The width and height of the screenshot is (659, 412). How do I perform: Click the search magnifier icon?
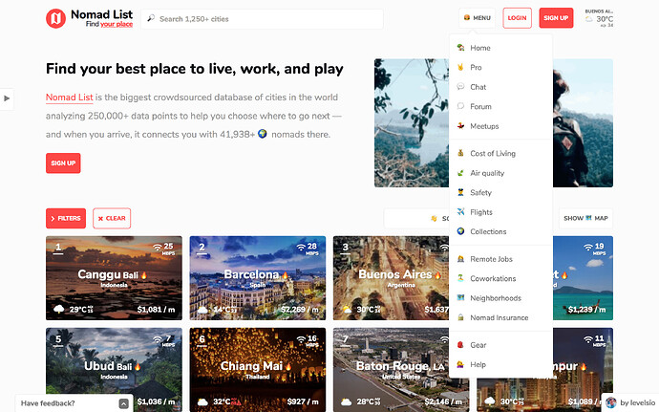151,18
